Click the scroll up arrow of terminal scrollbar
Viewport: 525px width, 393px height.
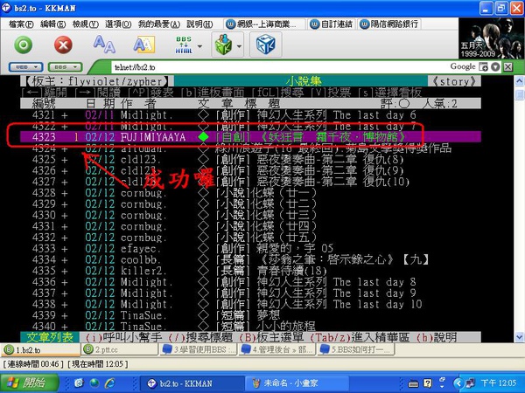tap(519, 81)
